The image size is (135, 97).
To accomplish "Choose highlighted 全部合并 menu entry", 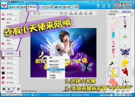I will [x=56, y=70].
